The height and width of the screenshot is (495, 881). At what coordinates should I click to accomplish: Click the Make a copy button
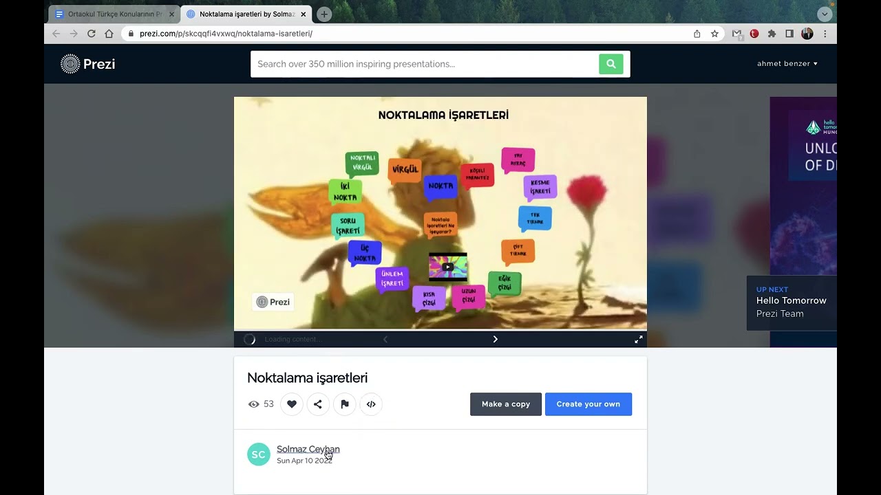(506, 404)
